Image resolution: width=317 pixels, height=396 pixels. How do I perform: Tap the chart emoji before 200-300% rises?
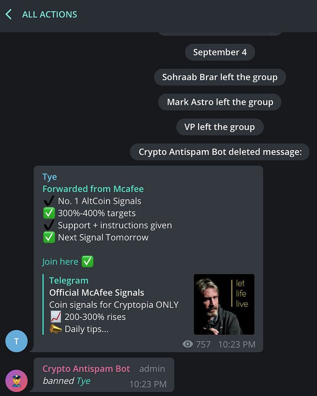click(55, 317)
